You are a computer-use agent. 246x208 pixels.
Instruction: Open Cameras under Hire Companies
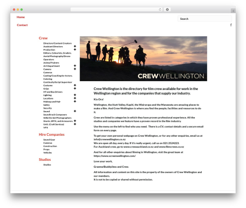(48, 143)
